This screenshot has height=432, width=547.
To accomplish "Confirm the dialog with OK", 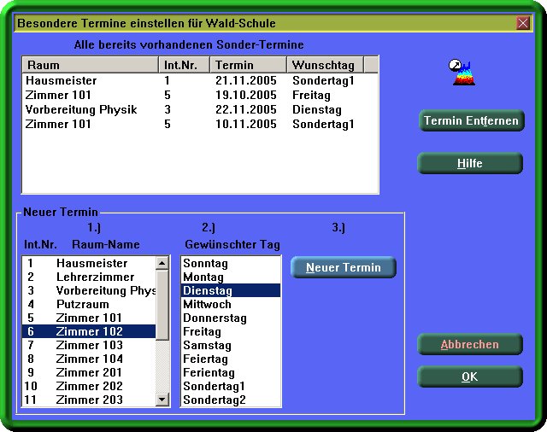I will coord(469,377).
